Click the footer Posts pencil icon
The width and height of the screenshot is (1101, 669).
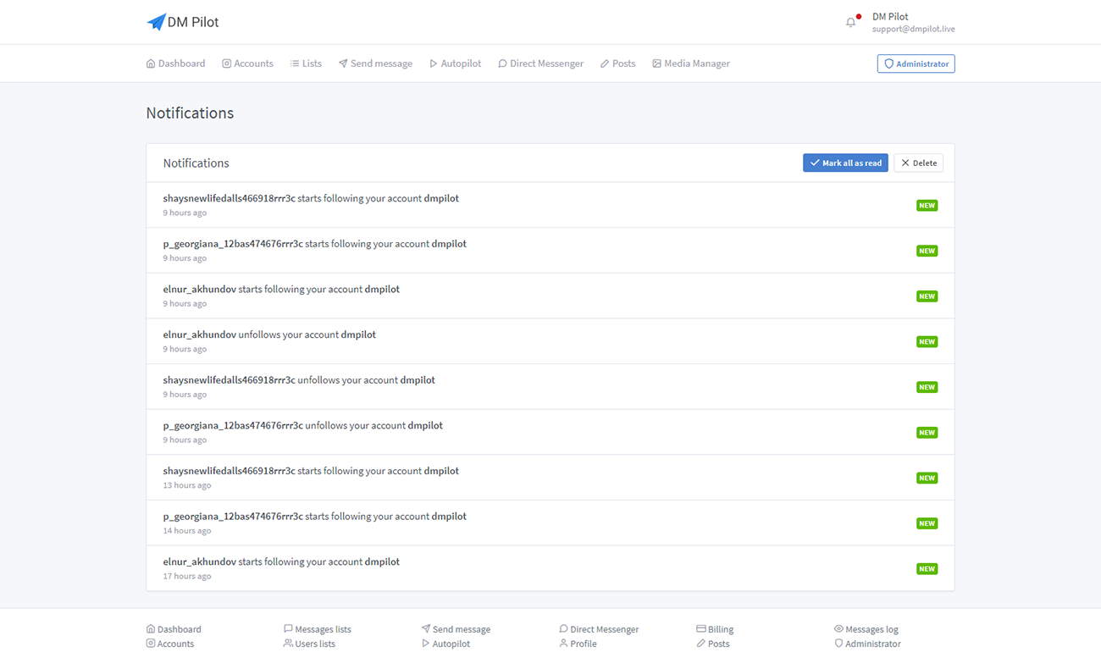(701, 644)
